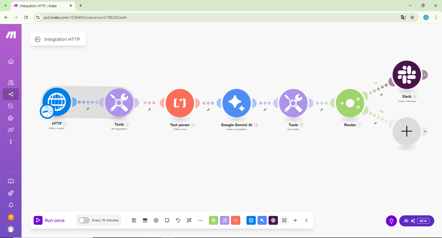
Task: Open Connections link icon in the sidebar
Action: pyautogui.click(x=11, y=130)
